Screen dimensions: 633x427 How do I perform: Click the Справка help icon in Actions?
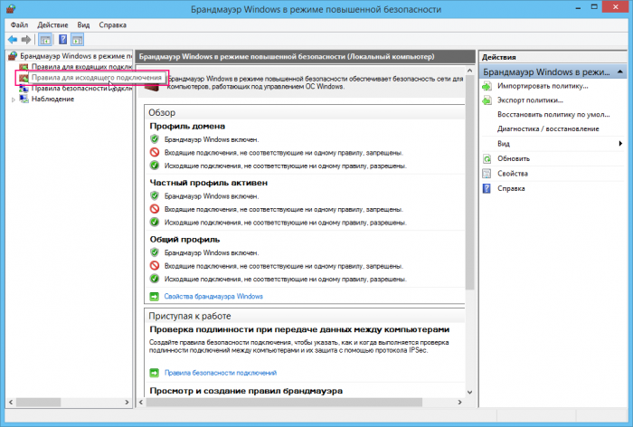[x=487, y=189]
